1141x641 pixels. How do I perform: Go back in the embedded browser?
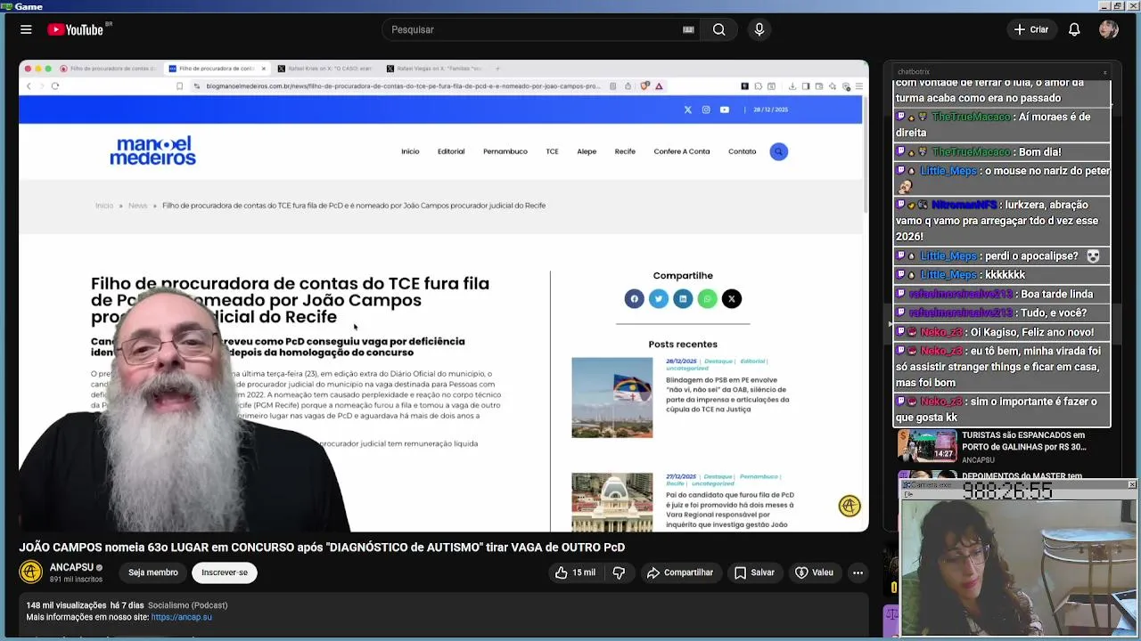[29, 86]
